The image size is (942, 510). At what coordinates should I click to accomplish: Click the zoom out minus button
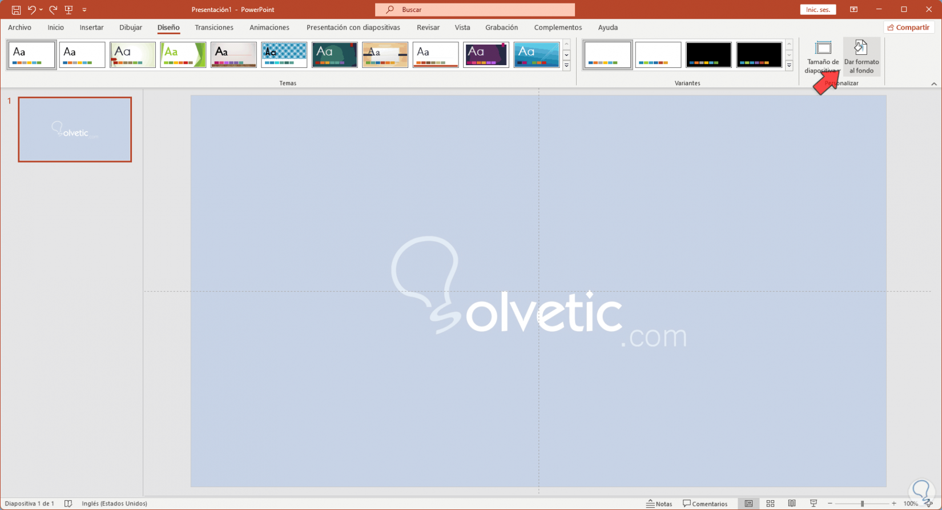[830, 504]
